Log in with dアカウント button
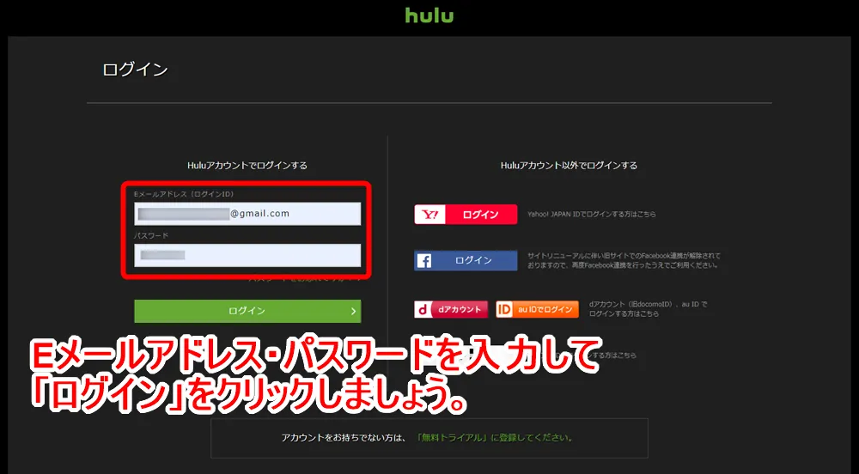The width and height of the screenshot is (859, 474). click(x=451, y=309)
